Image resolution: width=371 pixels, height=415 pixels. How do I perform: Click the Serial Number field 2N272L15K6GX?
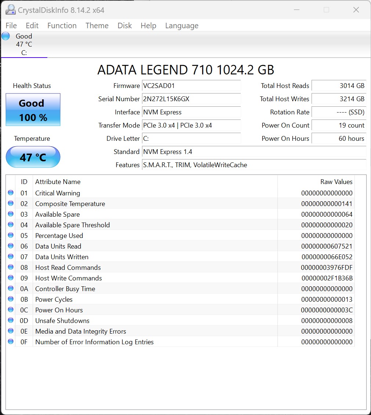click(x=191, y=99)
